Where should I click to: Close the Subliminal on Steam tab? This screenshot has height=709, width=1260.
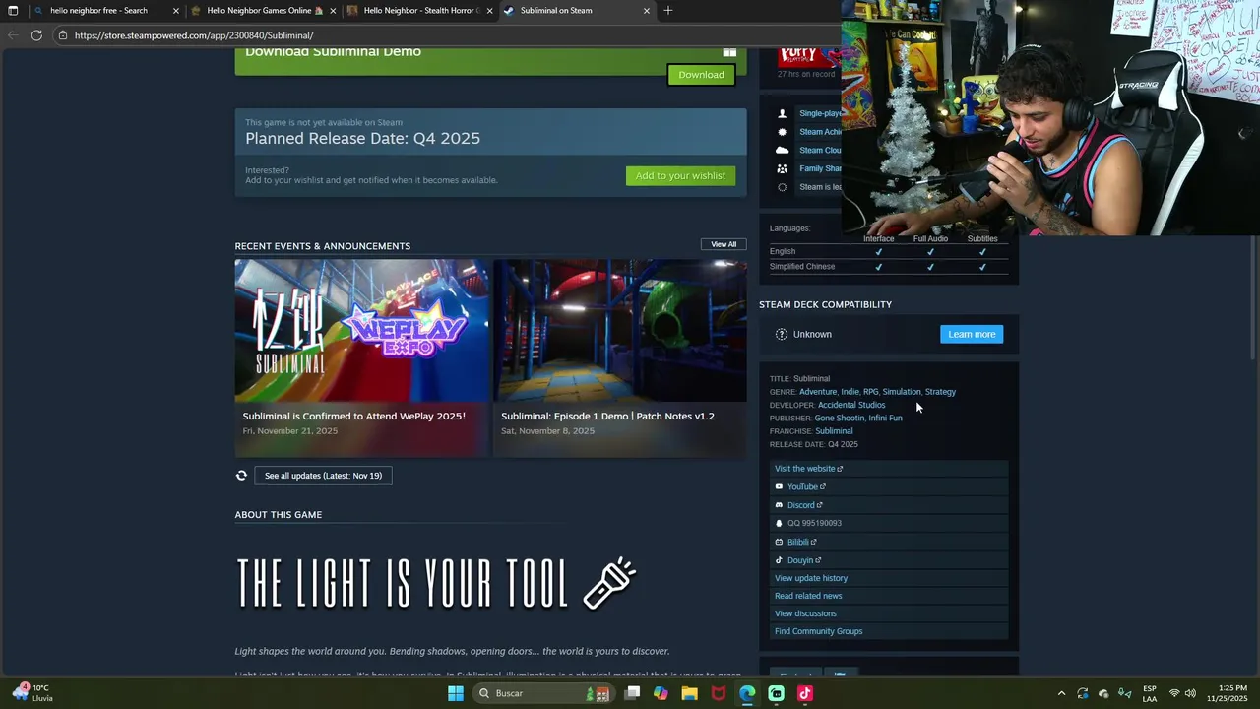coord(647,11)
